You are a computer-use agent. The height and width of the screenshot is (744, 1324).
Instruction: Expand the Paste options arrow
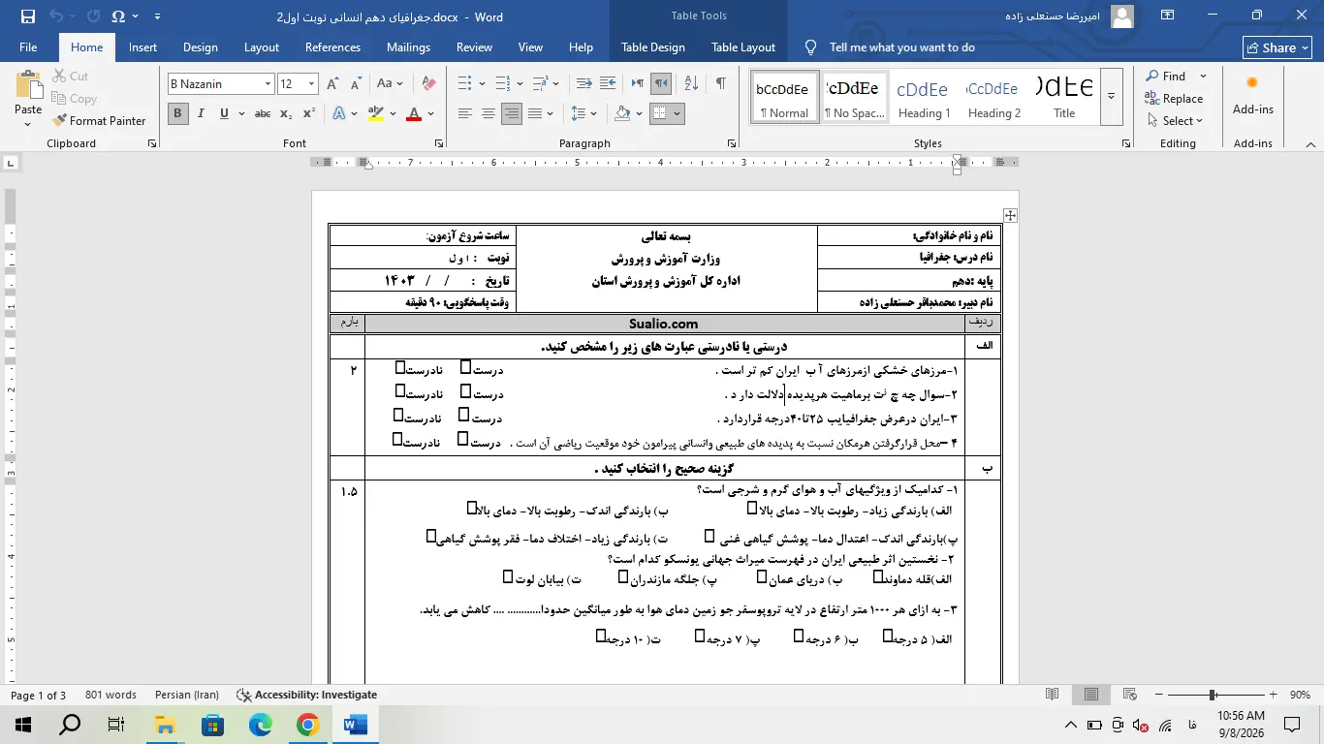[29, 124]
